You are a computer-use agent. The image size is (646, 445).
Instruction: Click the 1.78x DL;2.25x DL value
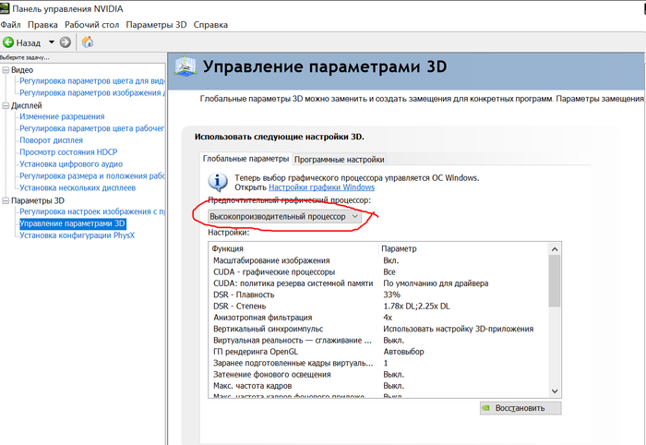416,307
